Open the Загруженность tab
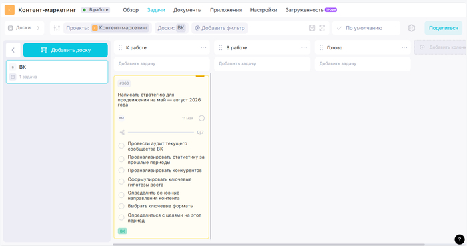The width and height of the screenshot is (467, 246). click(304, 10)
